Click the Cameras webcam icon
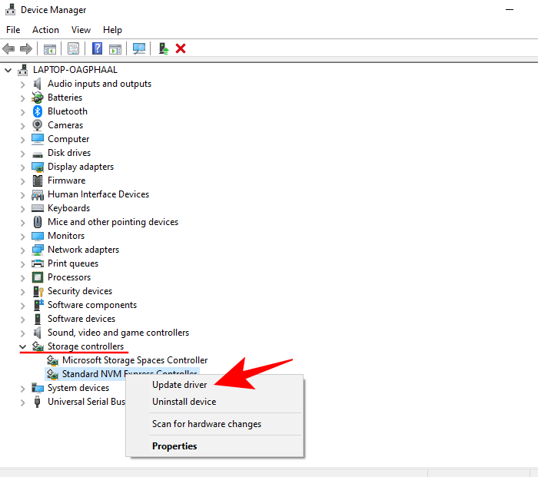 (x=38, y=125)
